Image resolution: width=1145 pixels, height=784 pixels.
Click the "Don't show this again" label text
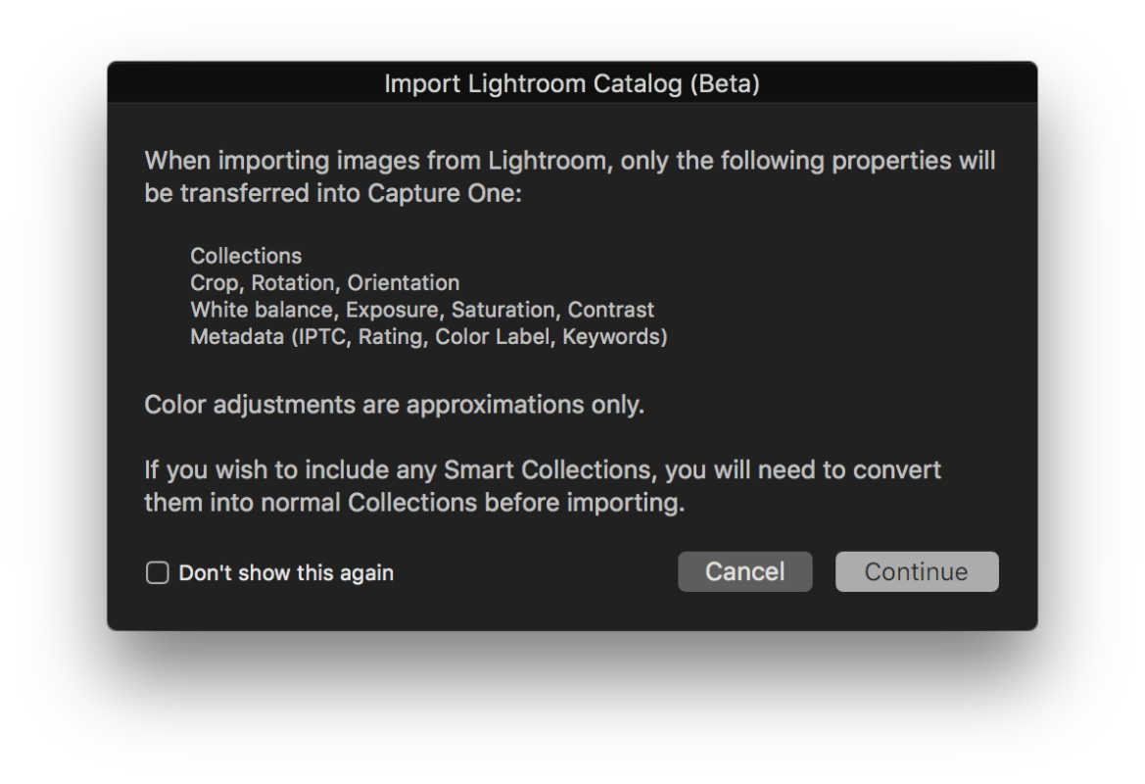pos(286,573)
